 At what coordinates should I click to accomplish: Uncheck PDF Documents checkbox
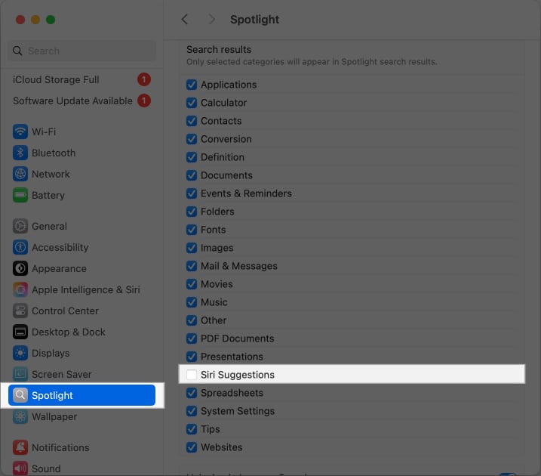[192, 338]
